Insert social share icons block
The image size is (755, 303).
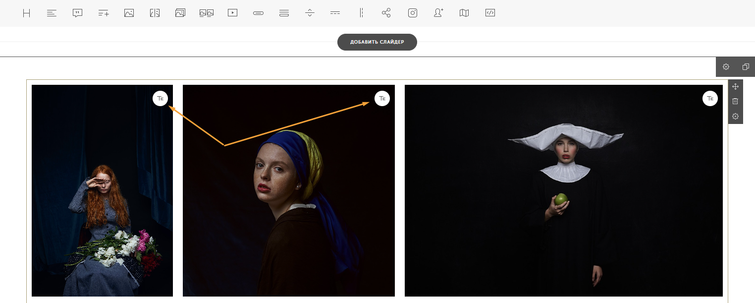pyautogui.click(x=386, y=13)
